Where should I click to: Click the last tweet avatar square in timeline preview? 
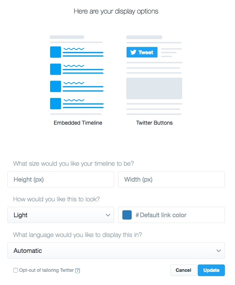[x=56, y=104]
